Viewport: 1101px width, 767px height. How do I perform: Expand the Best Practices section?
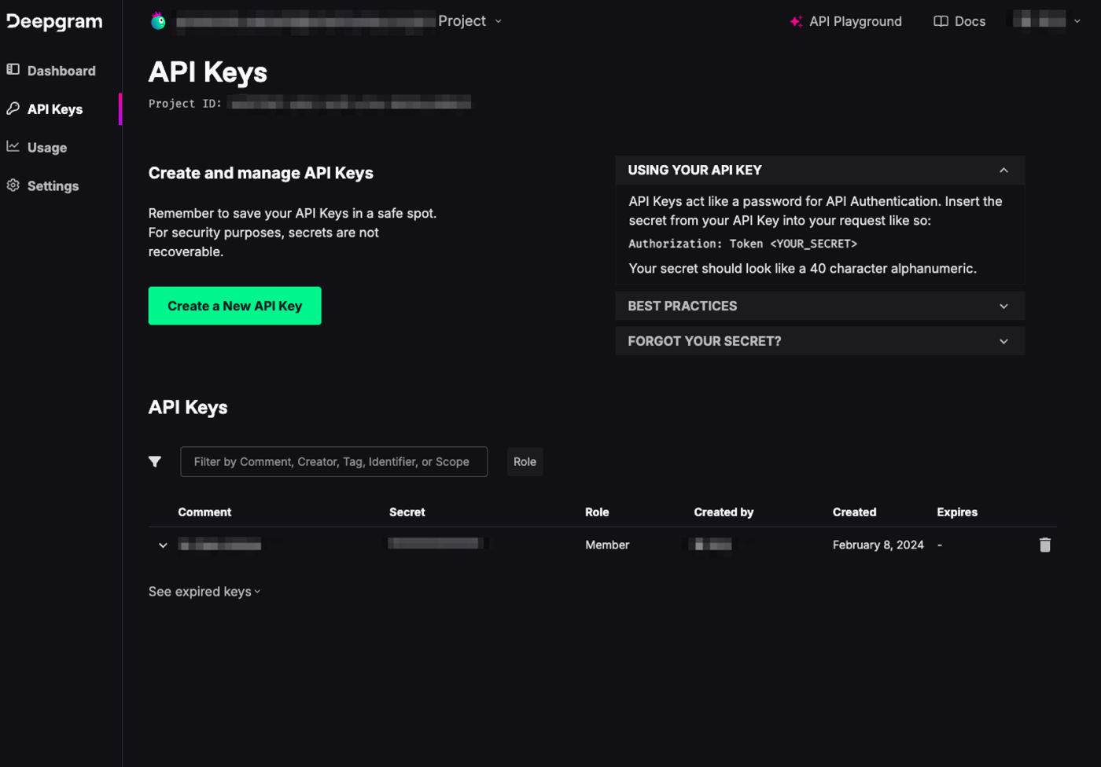click(x=819, y=306)
